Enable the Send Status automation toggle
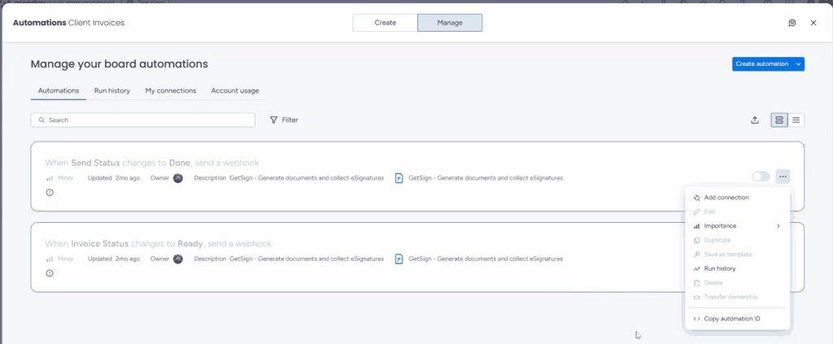 tap(761, 176)
